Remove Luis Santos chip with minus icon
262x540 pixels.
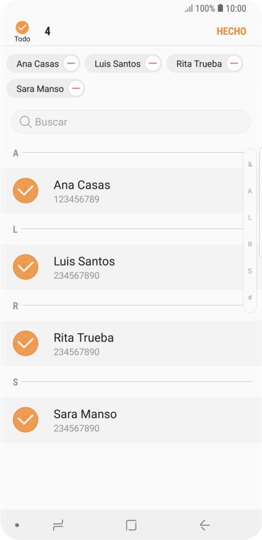(x=153, y=63)
